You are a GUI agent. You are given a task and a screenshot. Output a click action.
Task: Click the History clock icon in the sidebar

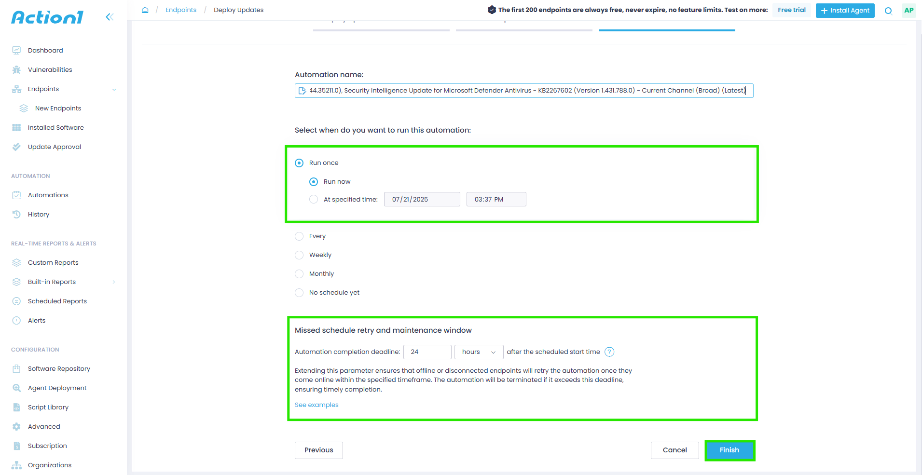pos(16,215)
